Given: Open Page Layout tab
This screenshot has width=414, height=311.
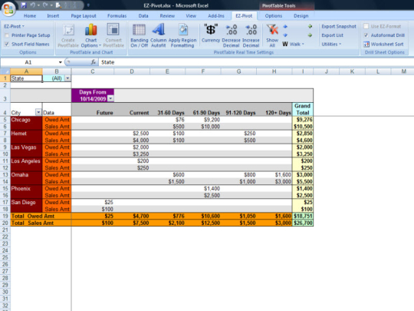Looking at the screenshot, I should click(x=84, y=16).
